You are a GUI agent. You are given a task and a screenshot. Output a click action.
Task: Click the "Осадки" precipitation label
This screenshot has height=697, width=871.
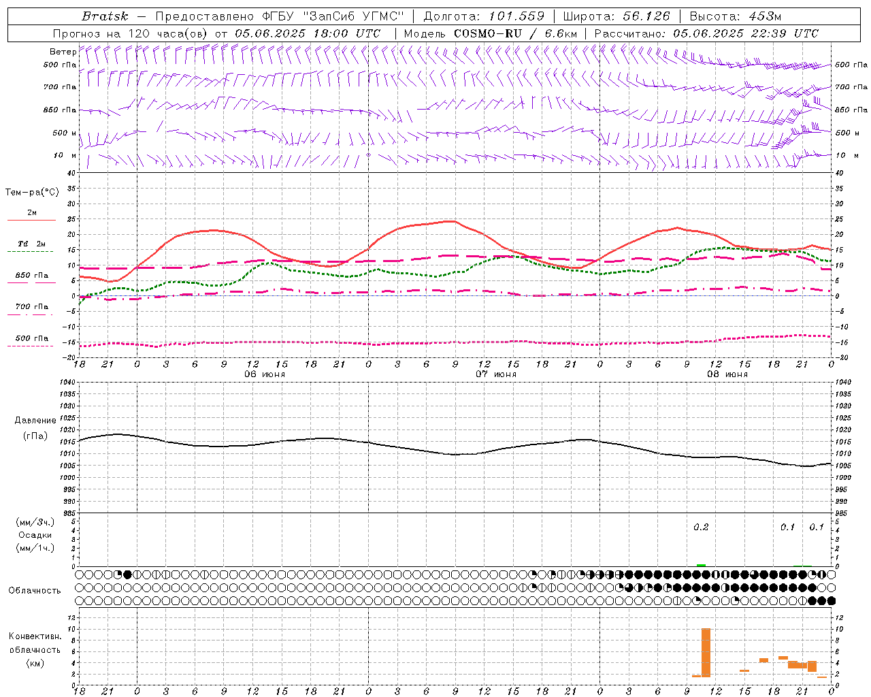(35, 535)
